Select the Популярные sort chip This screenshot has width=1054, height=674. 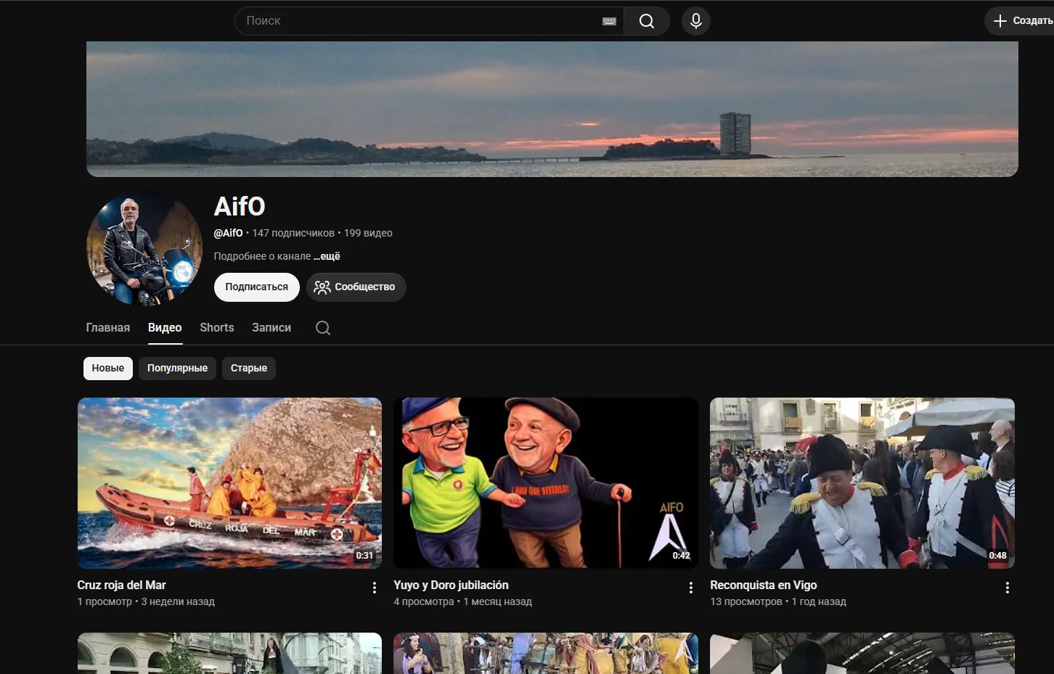[x=177, y=368]
